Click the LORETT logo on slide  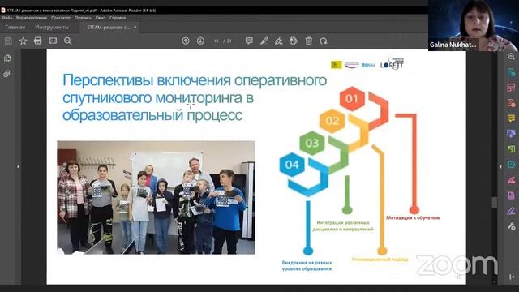(392, 64)
